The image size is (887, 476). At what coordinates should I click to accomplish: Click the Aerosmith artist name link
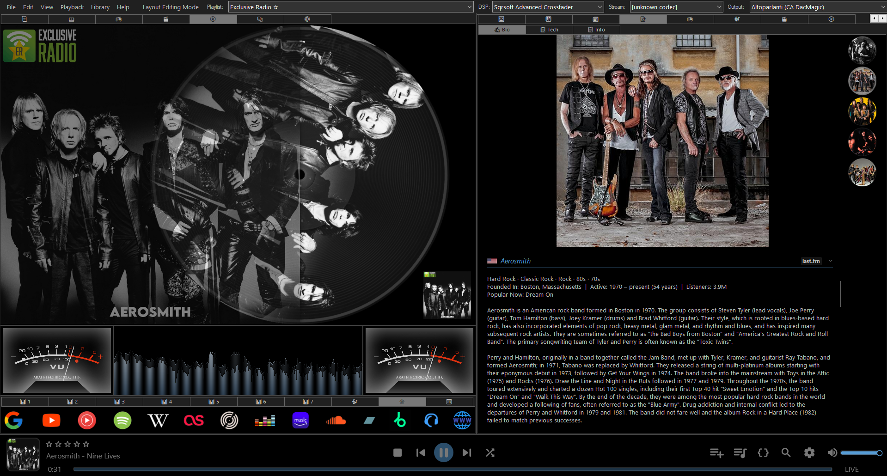point(515,261)
